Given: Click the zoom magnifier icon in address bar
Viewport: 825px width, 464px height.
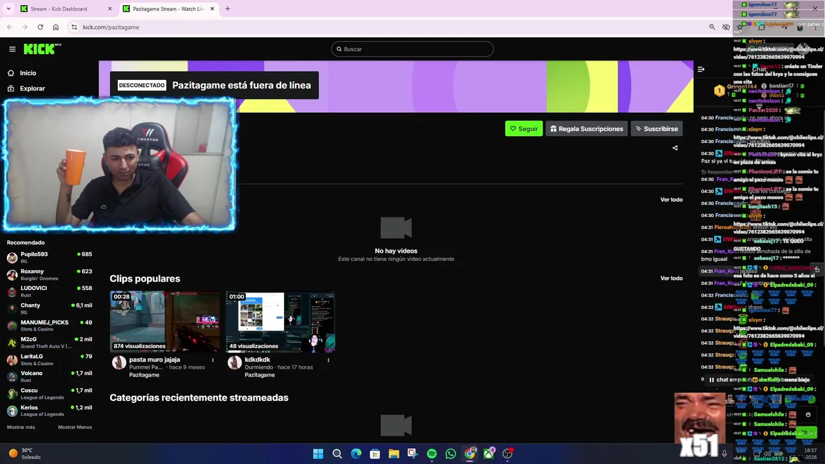Looking at the screenshot, I should (712, 27).
